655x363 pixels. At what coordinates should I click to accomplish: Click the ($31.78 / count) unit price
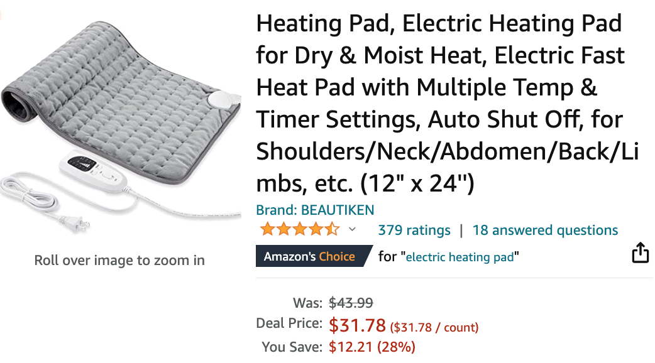pyautogui.click(x=434, y=327)
